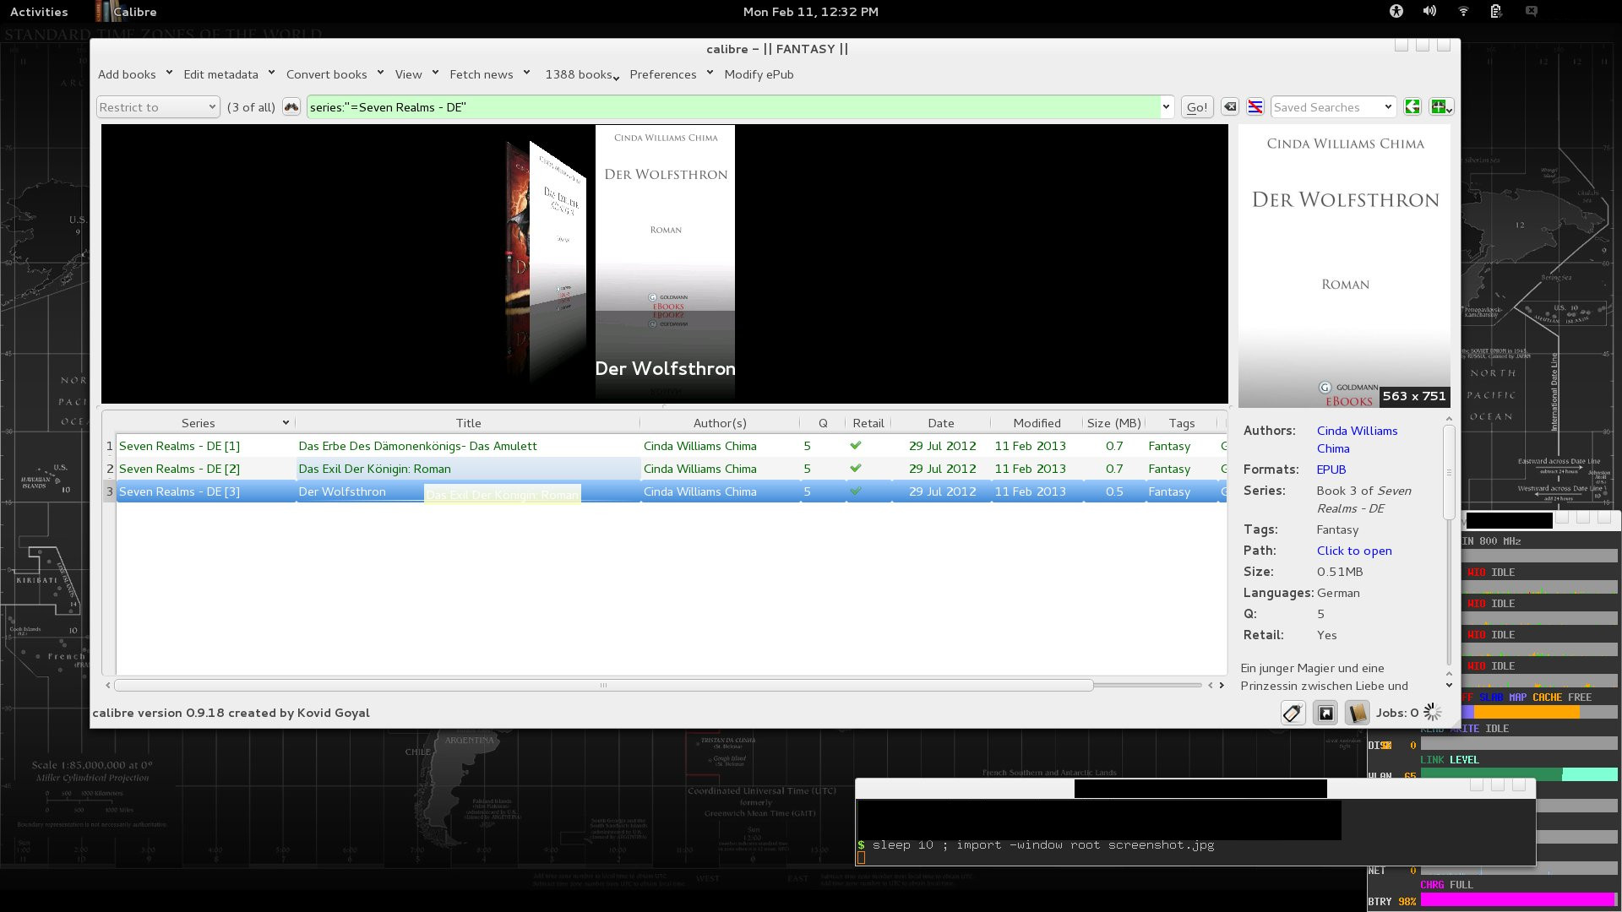
Task: Toggle search highlighting icon with red slash
Action: [1255, 107]
